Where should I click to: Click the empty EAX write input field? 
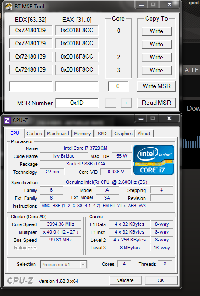pos(77,86)
